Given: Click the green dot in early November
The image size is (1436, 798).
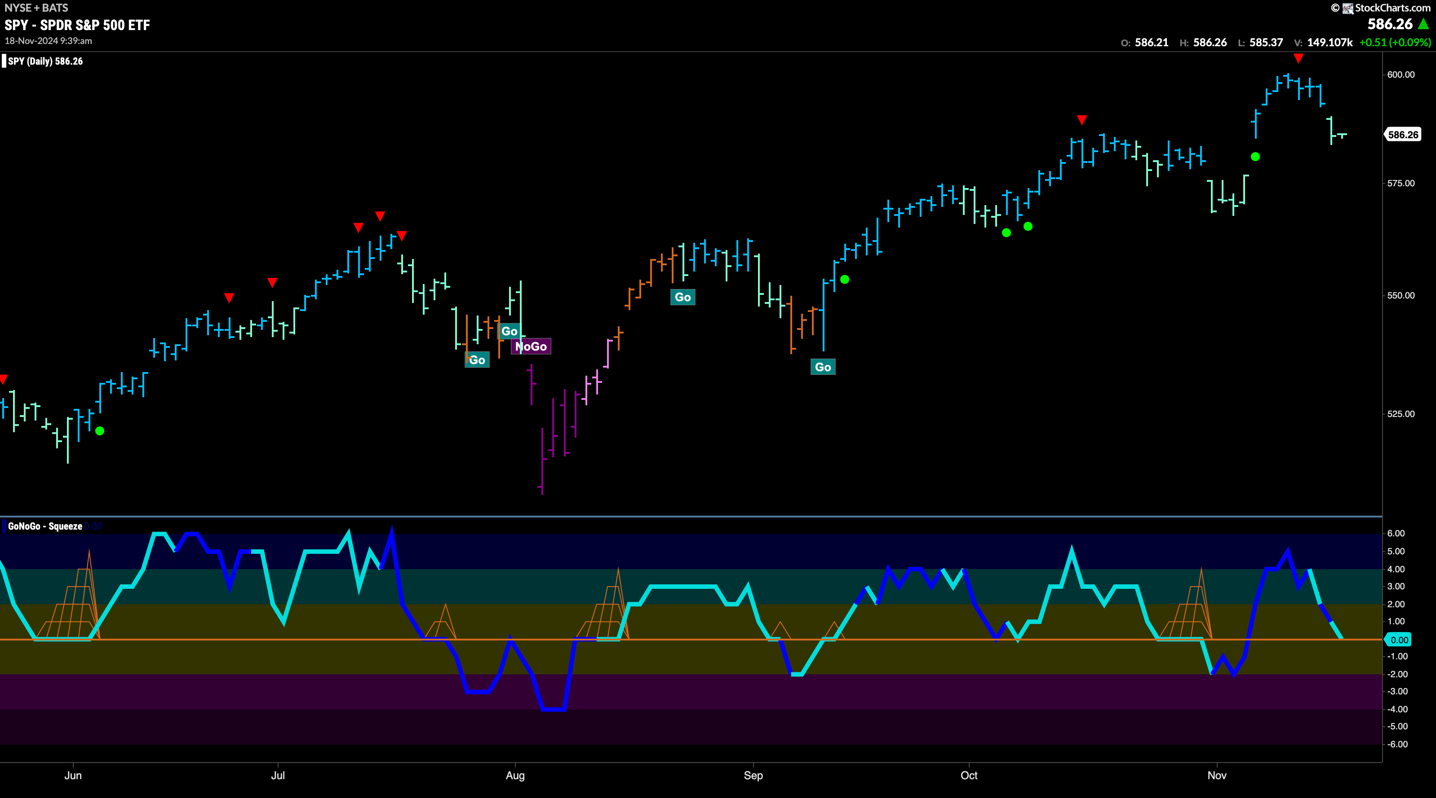Looking at the screenshot, I should [x=1255, y=157].
